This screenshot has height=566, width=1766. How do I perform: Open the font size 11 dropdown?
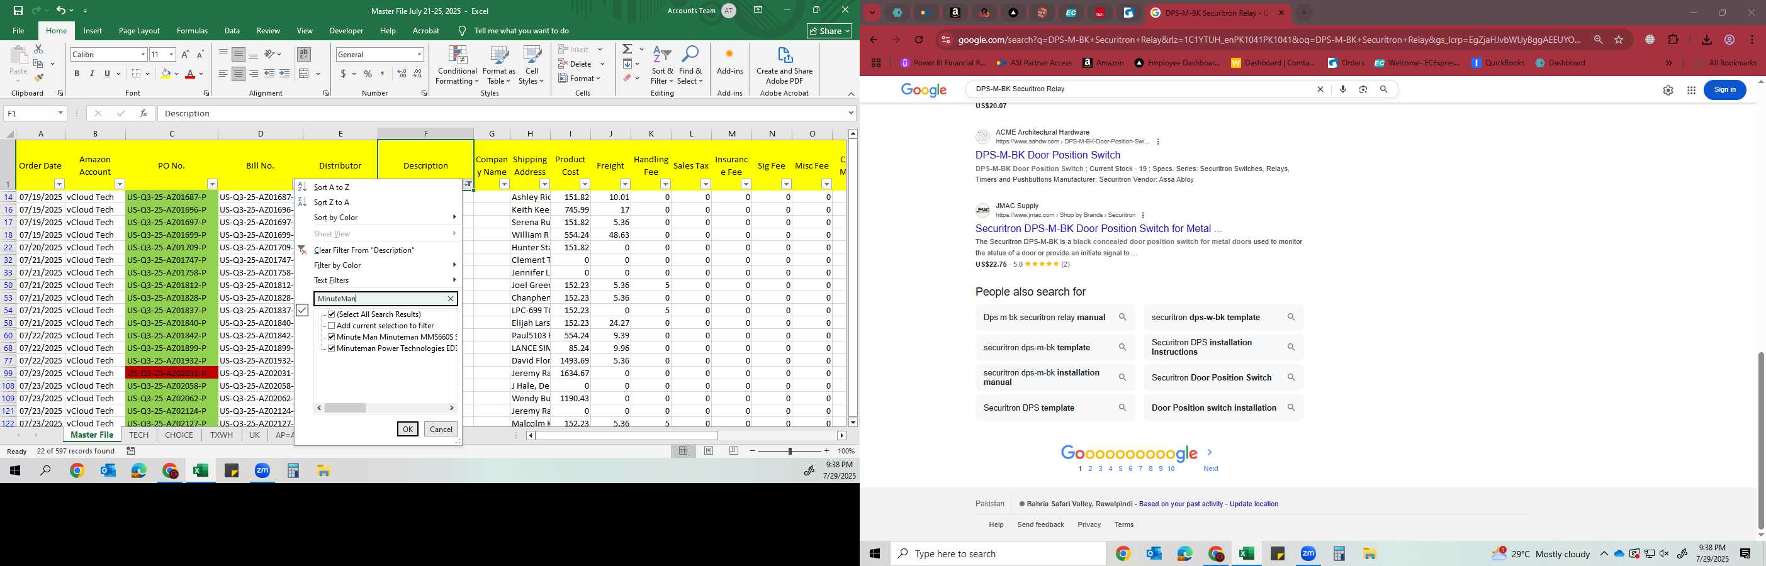point(171,54)
